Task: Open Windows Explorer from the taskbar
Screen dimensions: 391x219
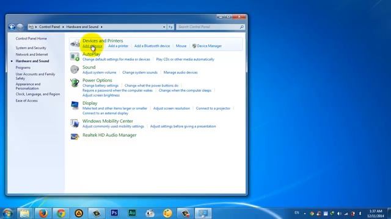Action: [x=24, y=214]
